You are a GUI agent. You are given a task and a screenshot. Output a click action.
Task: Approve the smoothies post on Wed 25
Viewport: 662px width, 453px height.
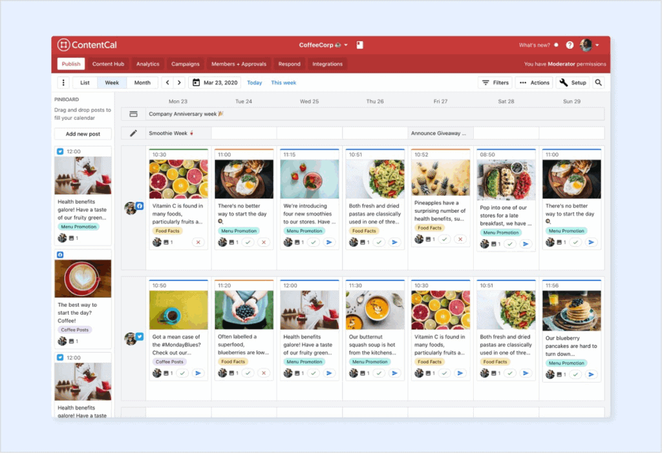pos(314,242)
